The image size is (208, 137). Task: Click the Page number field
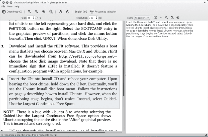[30, 18]
